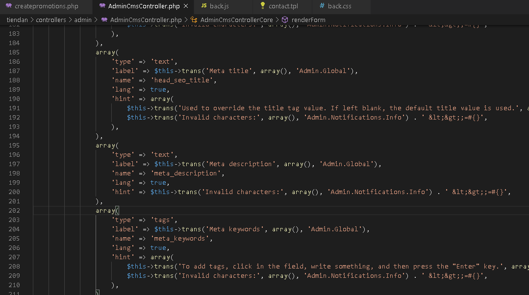Open the back.css tab
This screenshot has width=529, height=295.
339,6
